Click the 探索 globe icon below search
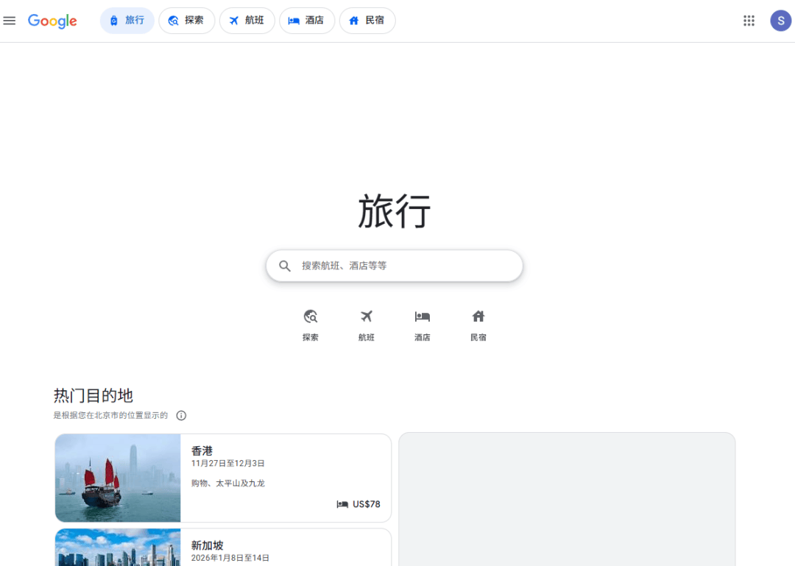The width and height of the screenshot is (795, 566). [311, 317]
